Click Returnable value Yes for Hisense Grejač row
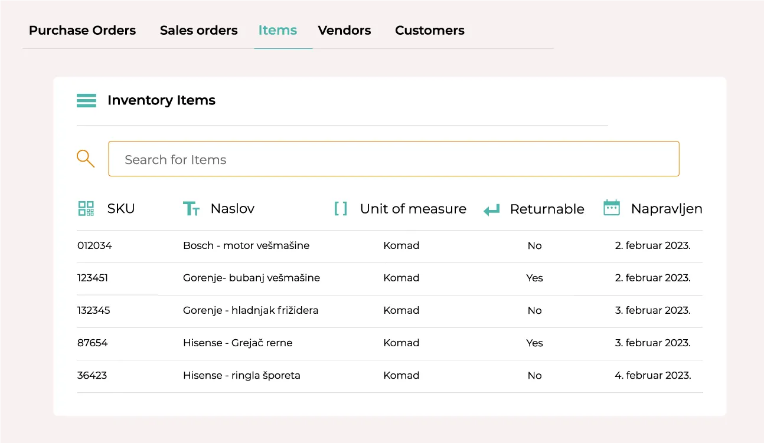764x443 pixels. point(535,343)
